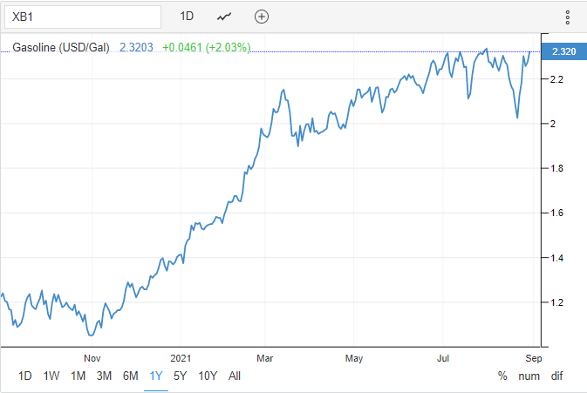Choose the 6M time range
Screen dimensions: 587x393
pos(130,376)
